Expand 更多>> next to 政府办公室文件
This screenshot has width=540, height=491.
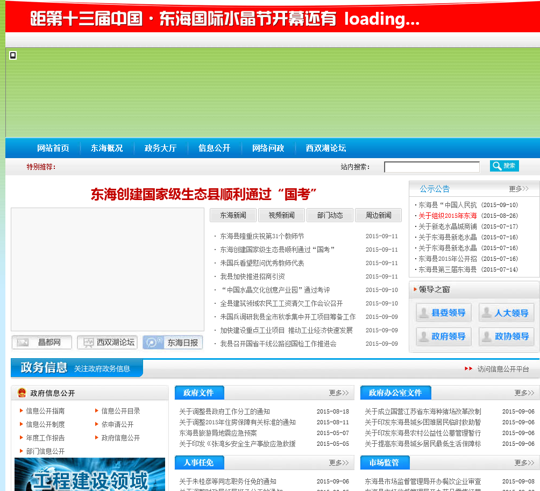(524, 393)
